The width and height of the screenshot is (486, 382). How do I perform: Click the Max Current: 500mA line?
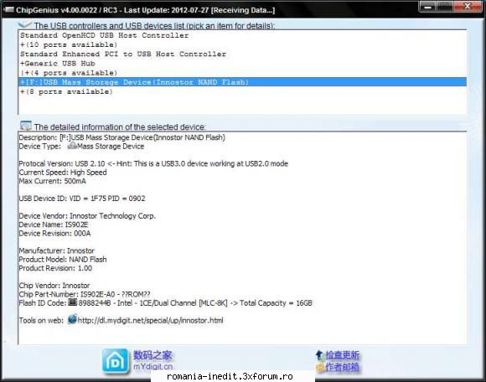point(53,181)
